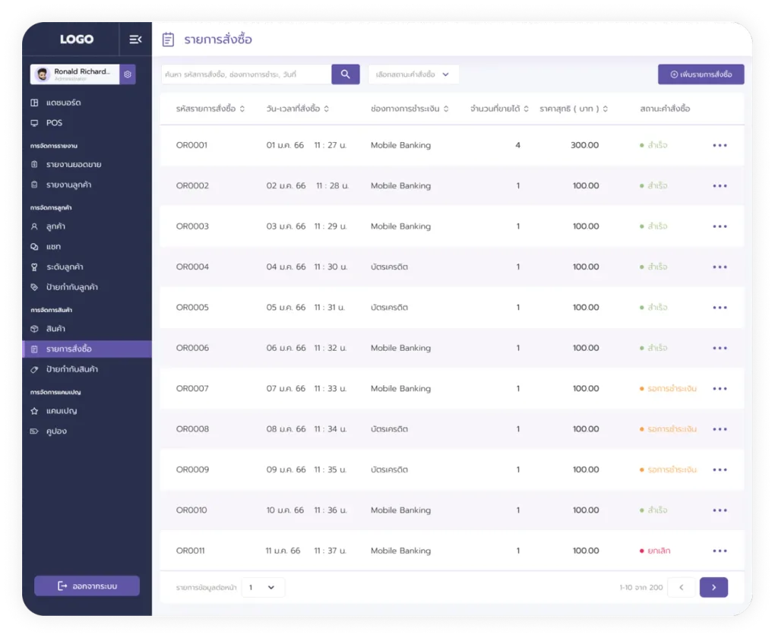The image size is (775, 638).
Task: Open more options for order OR0007
Action: pos(720,388)
